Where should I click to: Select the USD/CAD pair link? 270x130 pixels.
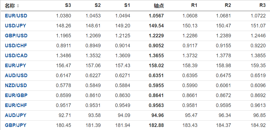[16, 56]
